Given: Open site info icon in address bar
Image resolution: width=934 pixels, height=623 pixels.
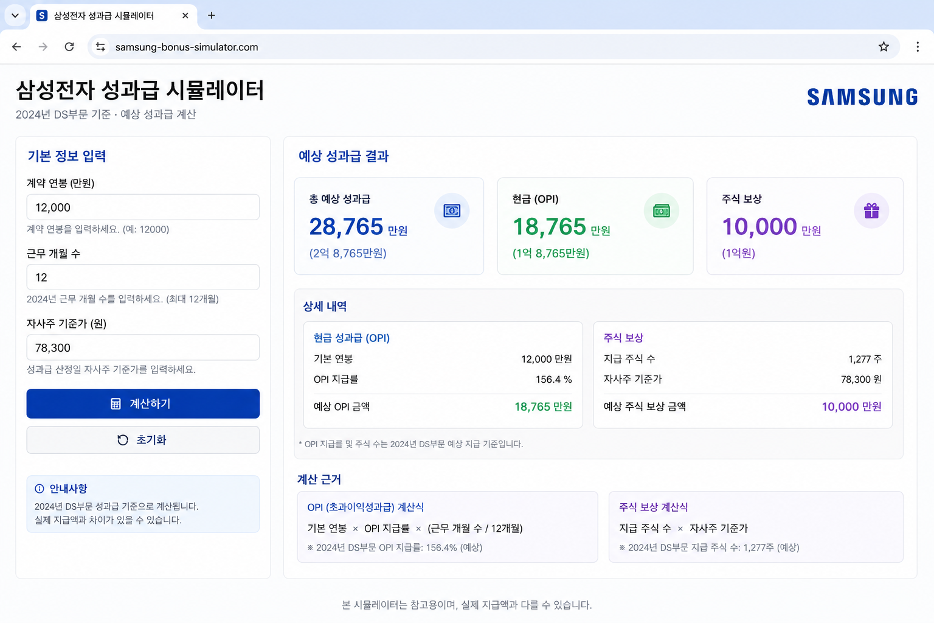Looking at the screenshot, I should (100, 47).
